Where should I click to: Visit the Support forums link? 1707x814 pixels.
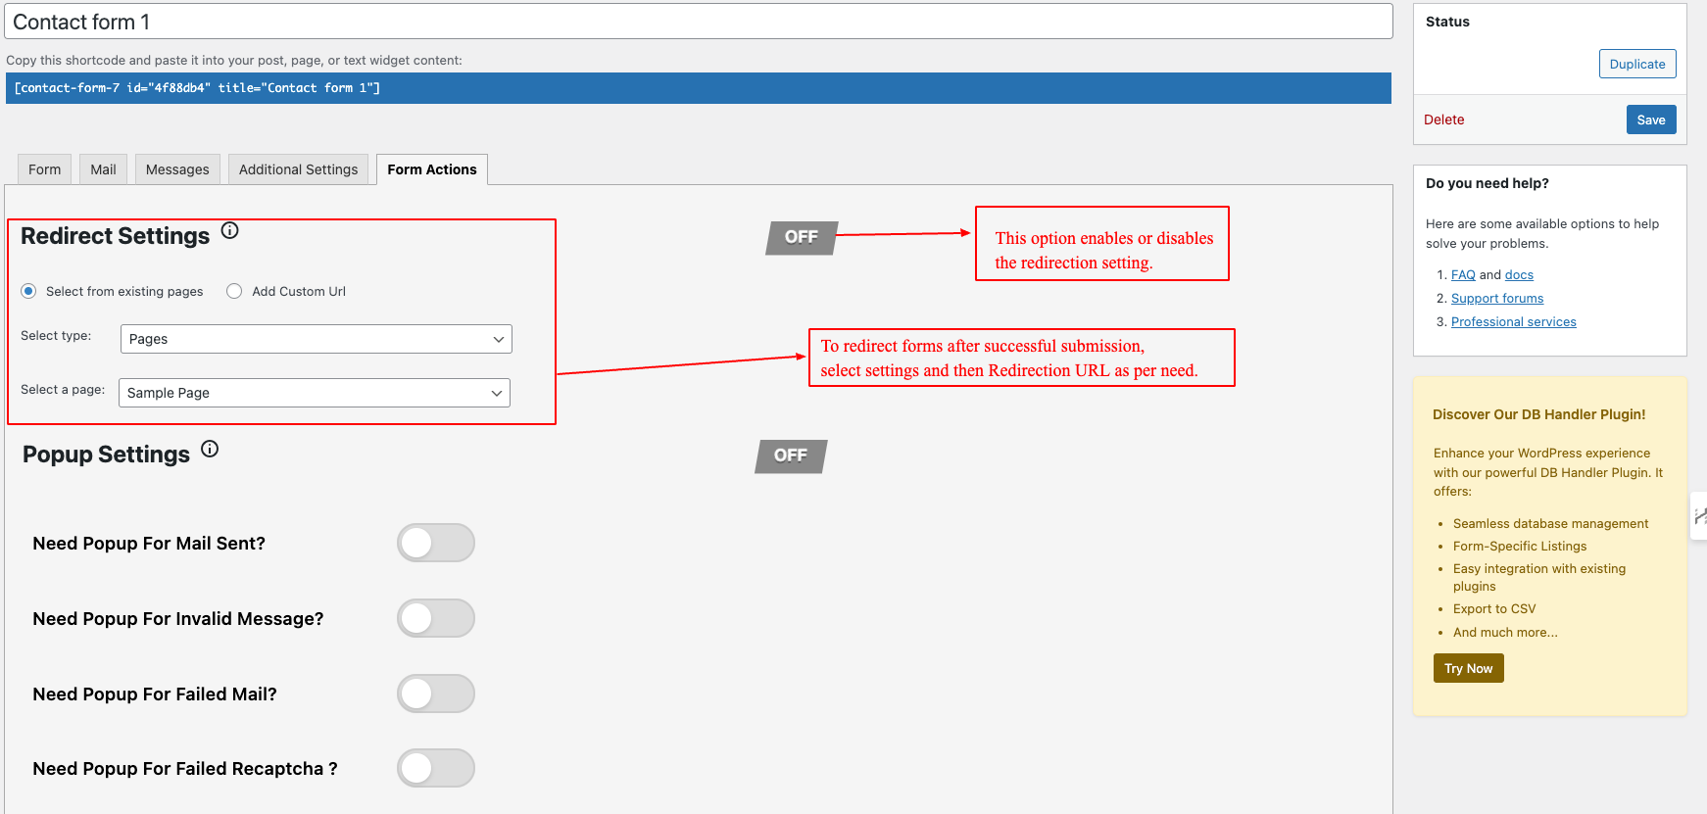coord(1497,299)
